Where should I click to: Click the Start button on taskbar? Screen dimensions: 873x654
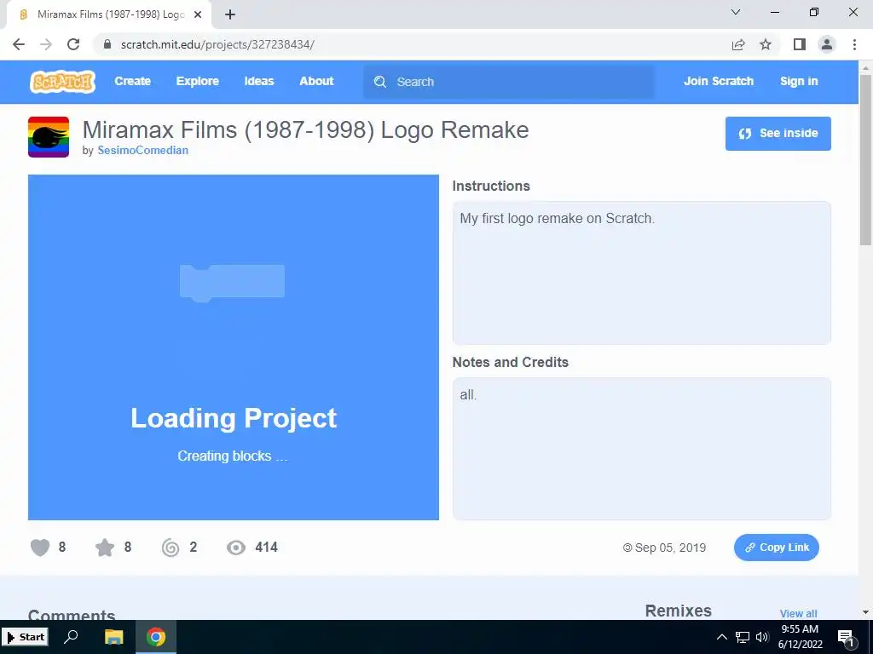(25, 637)
